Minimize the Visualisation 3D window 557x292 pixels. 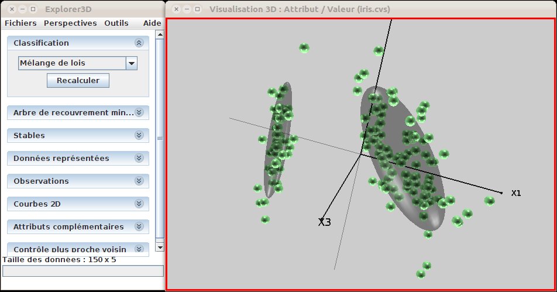coord(187,9)
